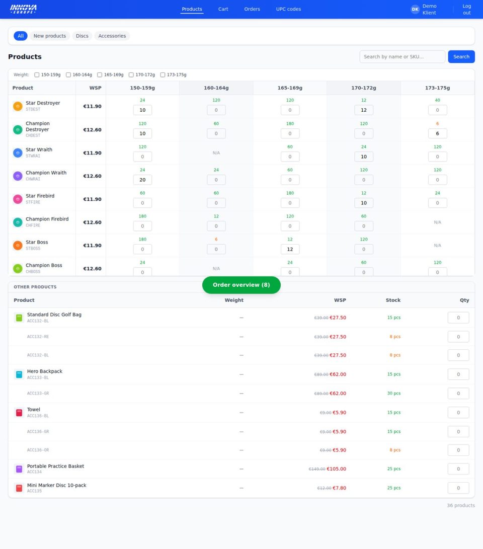Toggle the 150-159g weight checkbox
This screenshot has width=483, height=549.
[x=37, y=74]
